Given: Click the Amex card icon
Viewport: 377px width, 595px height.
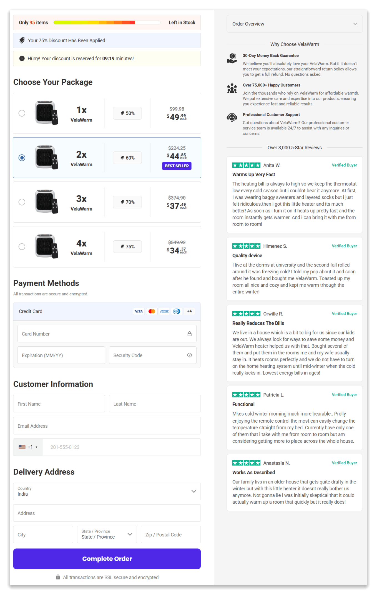Looking at the screenshot, I should click(164, 311).
